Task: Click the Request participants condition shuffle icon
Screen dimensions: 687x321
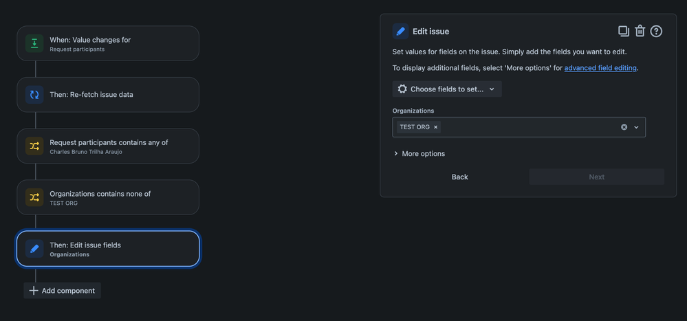Action: click(x=34, y=146)
